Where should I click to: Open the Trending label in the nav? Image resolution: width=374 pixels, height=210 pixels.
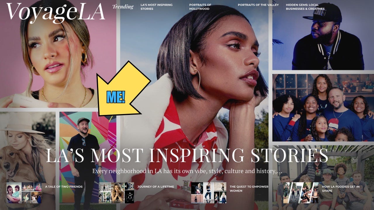(123, 7)
